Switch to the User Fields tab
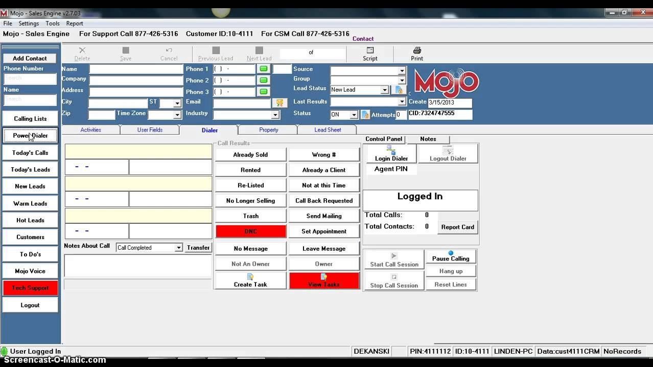 (x=150, y=130)
